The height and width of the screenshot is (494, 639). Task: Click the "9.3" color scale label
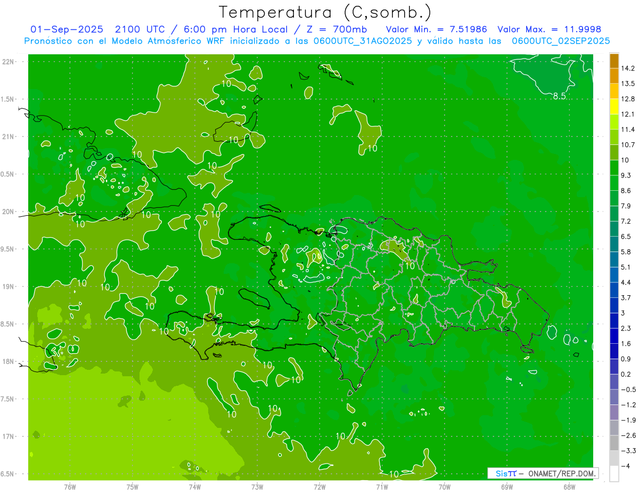[x=626, y=175]
